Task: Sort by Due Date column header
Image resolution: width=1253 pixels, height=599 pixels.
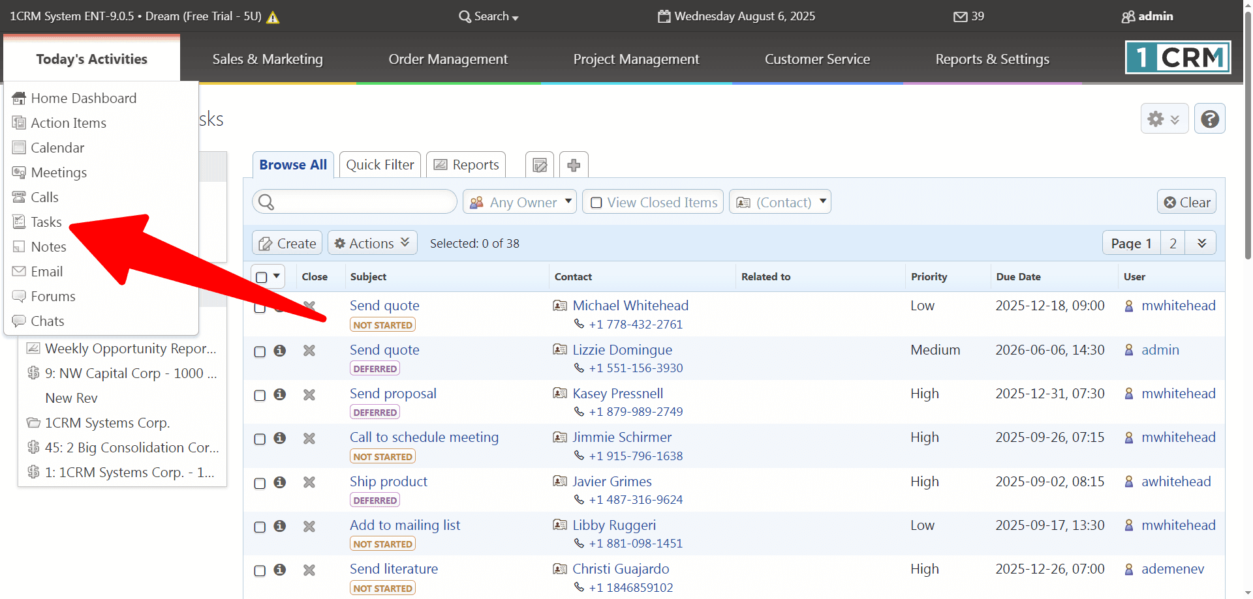Action: click(x=1018, y=276)
